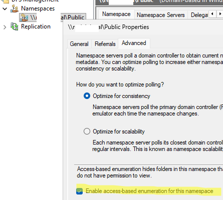Click the Public namespace icon in tree
223x200 pixels.
(x=24, y=17)
